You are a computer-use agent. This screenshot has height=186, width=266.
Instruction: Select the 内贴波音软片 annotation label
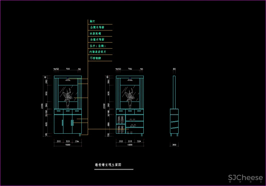(x=97, y=52)
